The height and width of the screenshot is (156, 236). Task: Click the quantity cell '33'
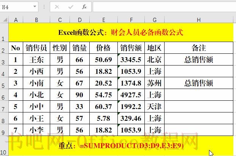(x=80, y=106)
